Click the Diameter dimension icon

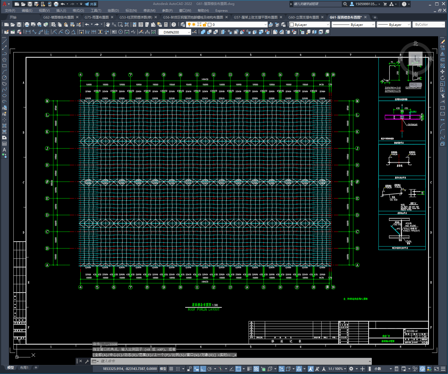click(67, 32)
